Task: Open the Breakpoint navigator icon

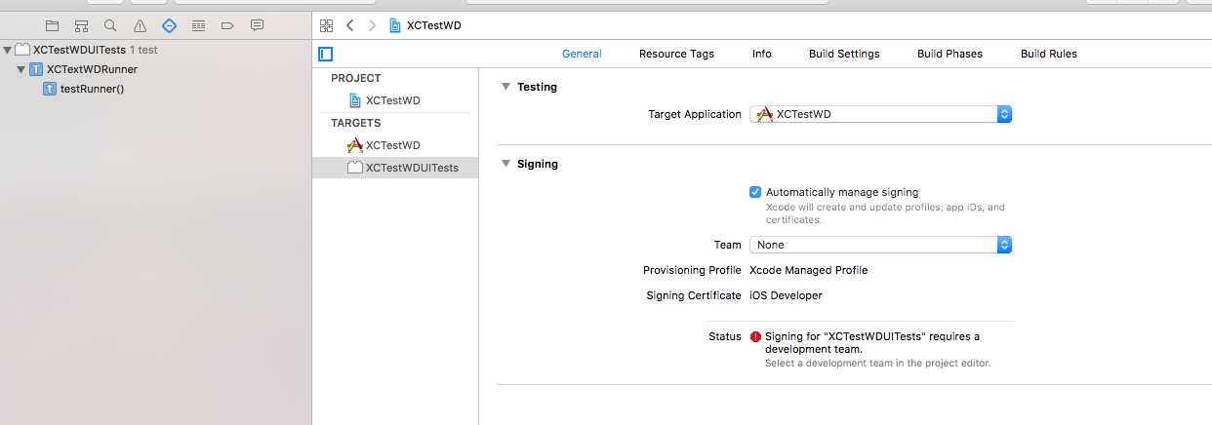Action: [227, 25]
